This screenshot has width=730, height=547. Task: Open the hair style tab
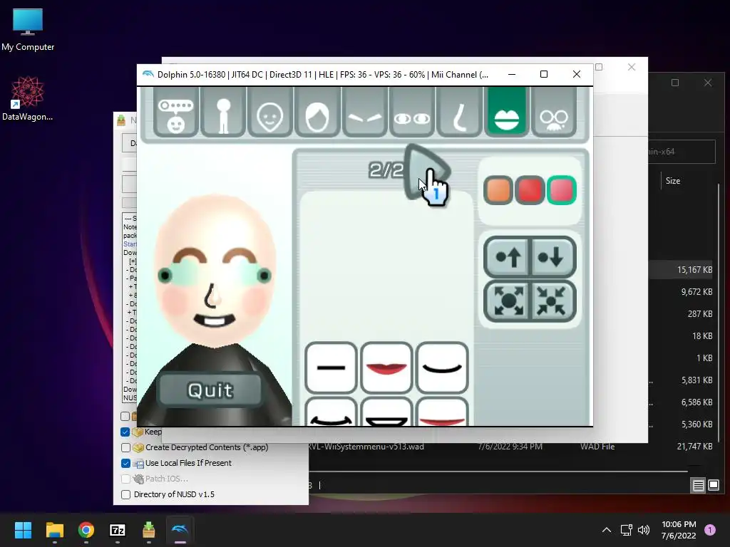317,112
